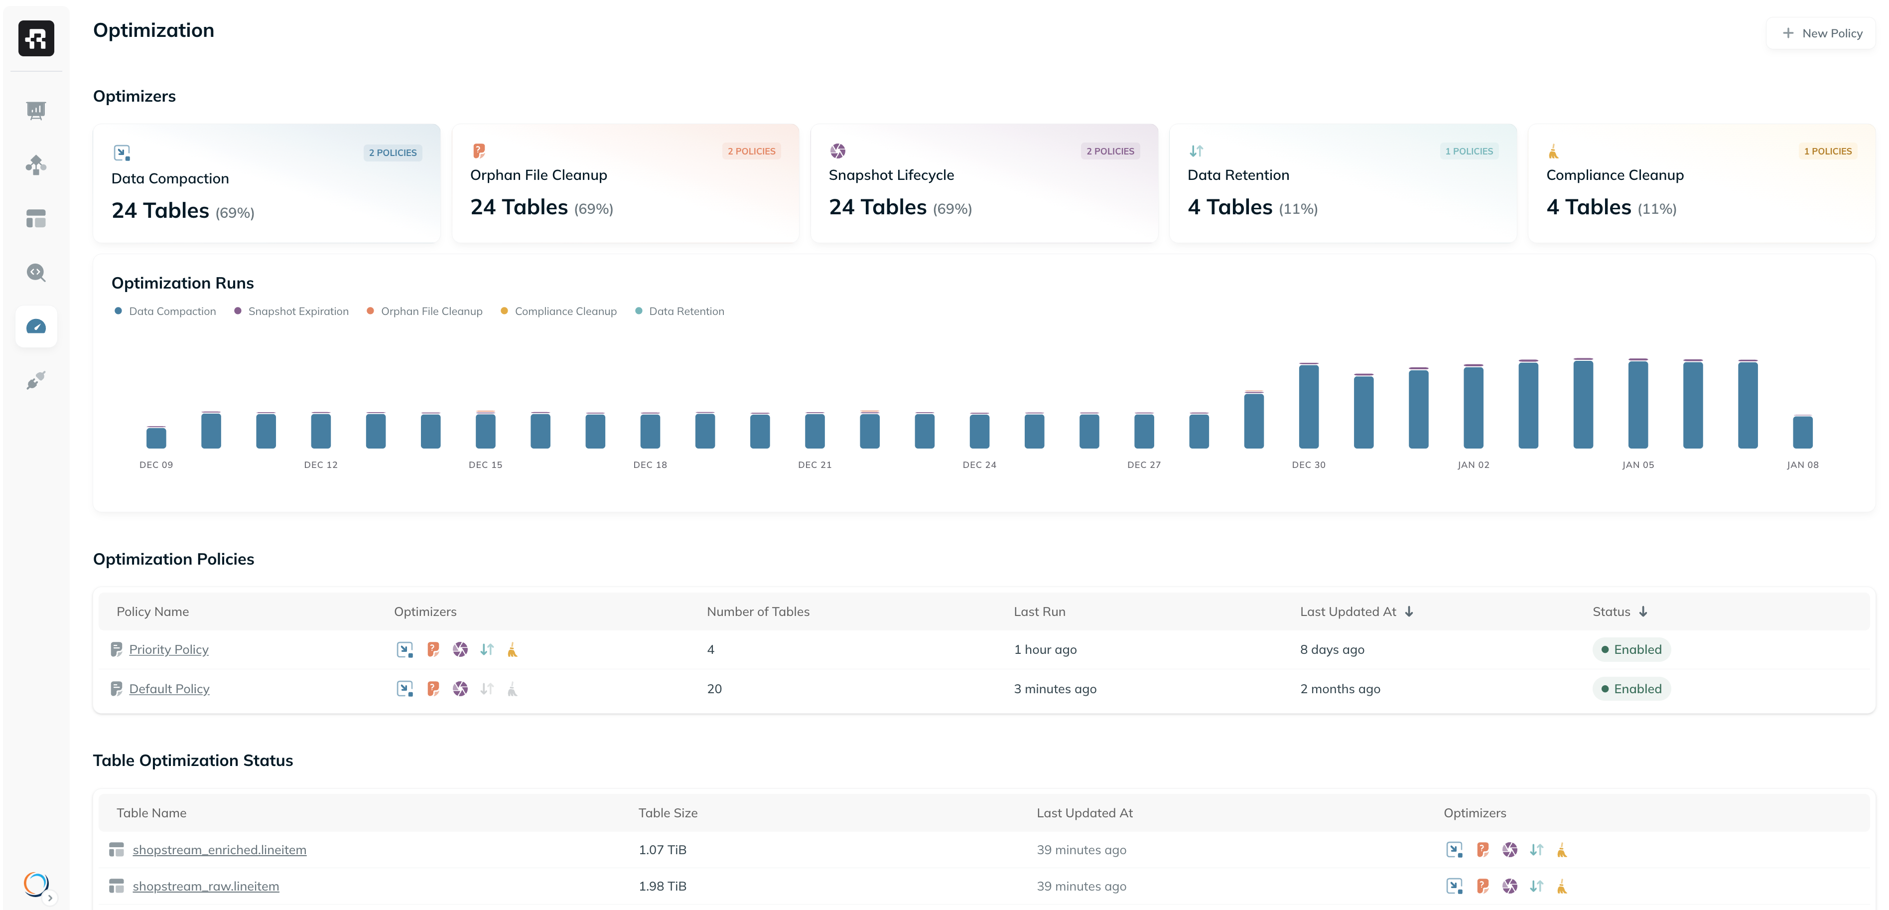1889x910 pixels.
Task: Open the presentation chart sidebar icon
Action: 36,111
